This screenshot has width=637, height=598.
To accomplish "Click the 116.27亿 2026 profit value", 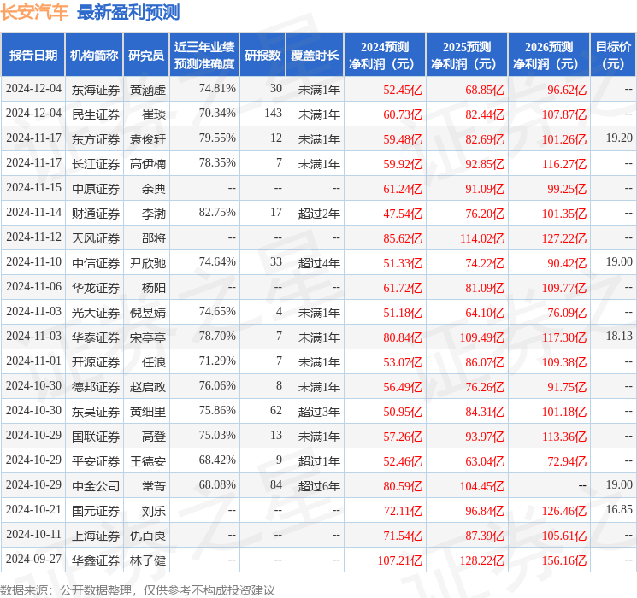I will (x=564, y=164).
